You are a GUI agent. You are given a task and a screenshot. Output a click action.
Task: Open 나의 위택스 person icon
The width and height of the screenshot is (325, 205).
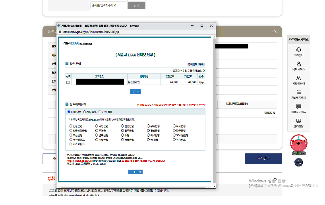pos(298,64)
